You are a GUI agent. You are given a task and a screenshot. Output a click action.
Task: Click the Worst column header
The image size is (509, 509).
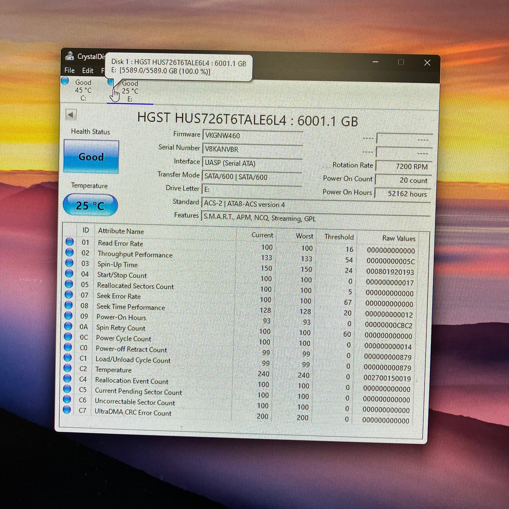tap(304, 236)
